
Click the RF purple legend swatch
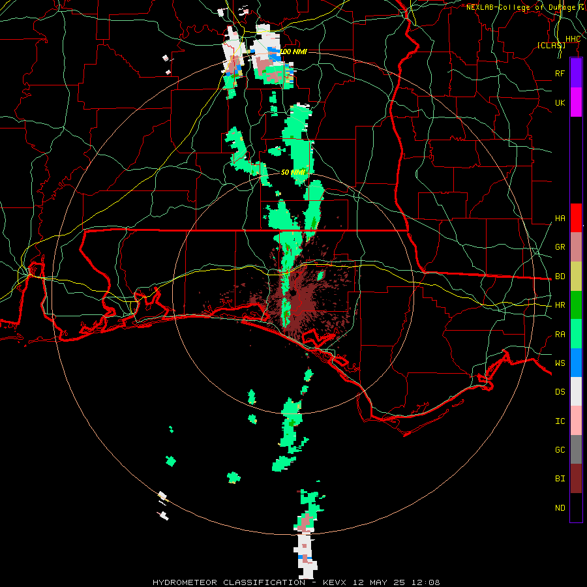pos(576,73)
